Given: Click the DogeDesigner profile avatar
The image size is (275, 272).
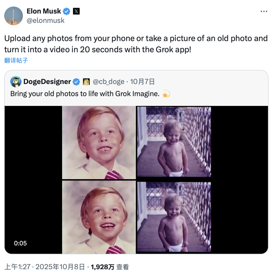Looking at the screenshot, I should (x=16, y=81).
